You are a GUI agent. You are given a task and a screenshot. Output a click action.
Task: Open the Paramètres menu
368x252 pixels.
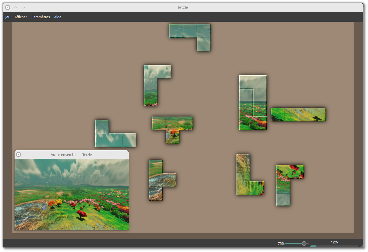point(41,17)
